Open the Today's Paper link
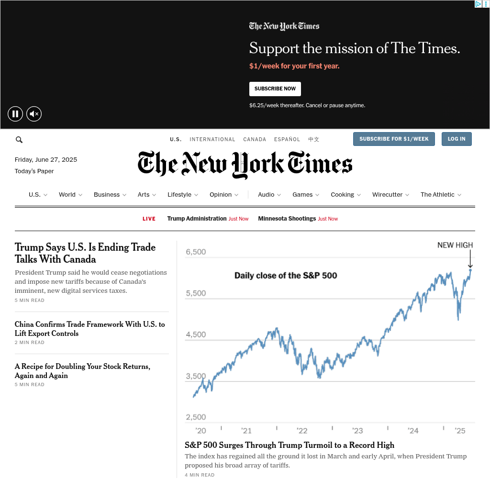This screenshot has height=490, width=490. pos(34,171)
